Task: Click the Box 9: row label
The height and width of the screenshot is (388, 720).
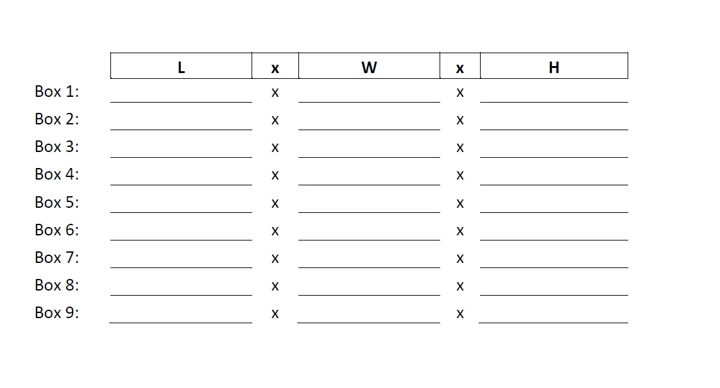Action: point(57,312)
